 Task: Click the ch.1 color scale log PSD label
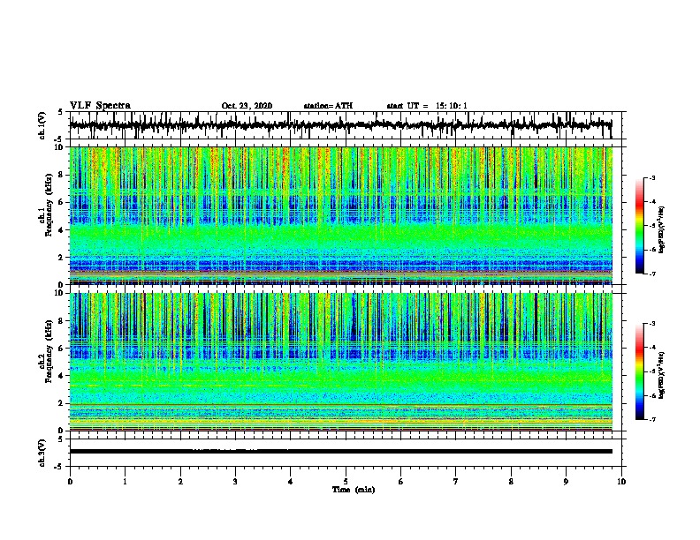click(x=662, y=230)
